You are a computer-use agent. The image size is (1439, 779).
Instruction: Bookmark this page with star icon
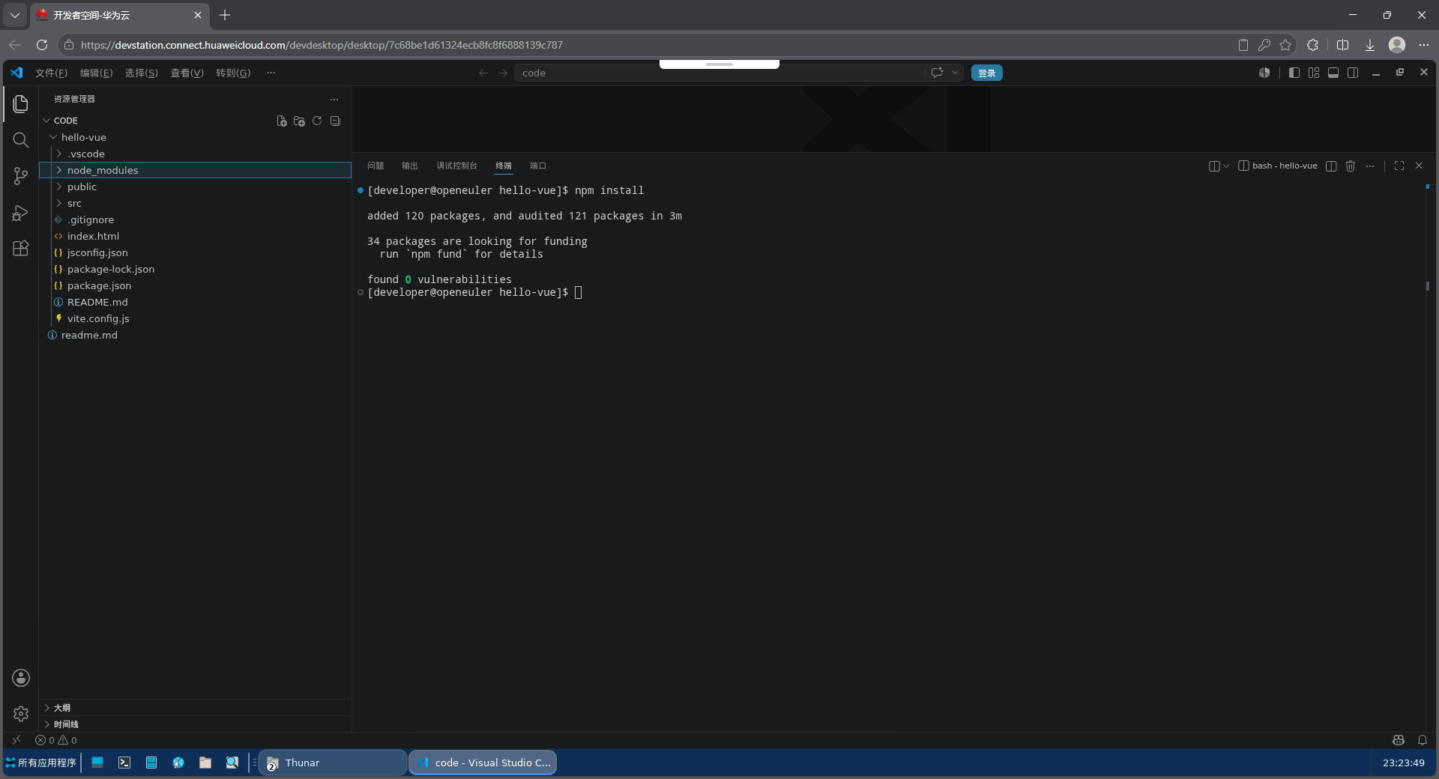click(x=1286, y=45)
